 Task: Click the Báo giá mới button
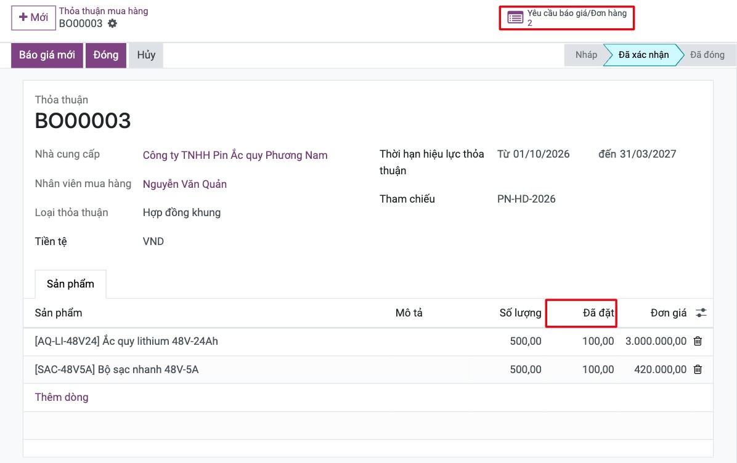pyautogui.click(x=47, y=55)
